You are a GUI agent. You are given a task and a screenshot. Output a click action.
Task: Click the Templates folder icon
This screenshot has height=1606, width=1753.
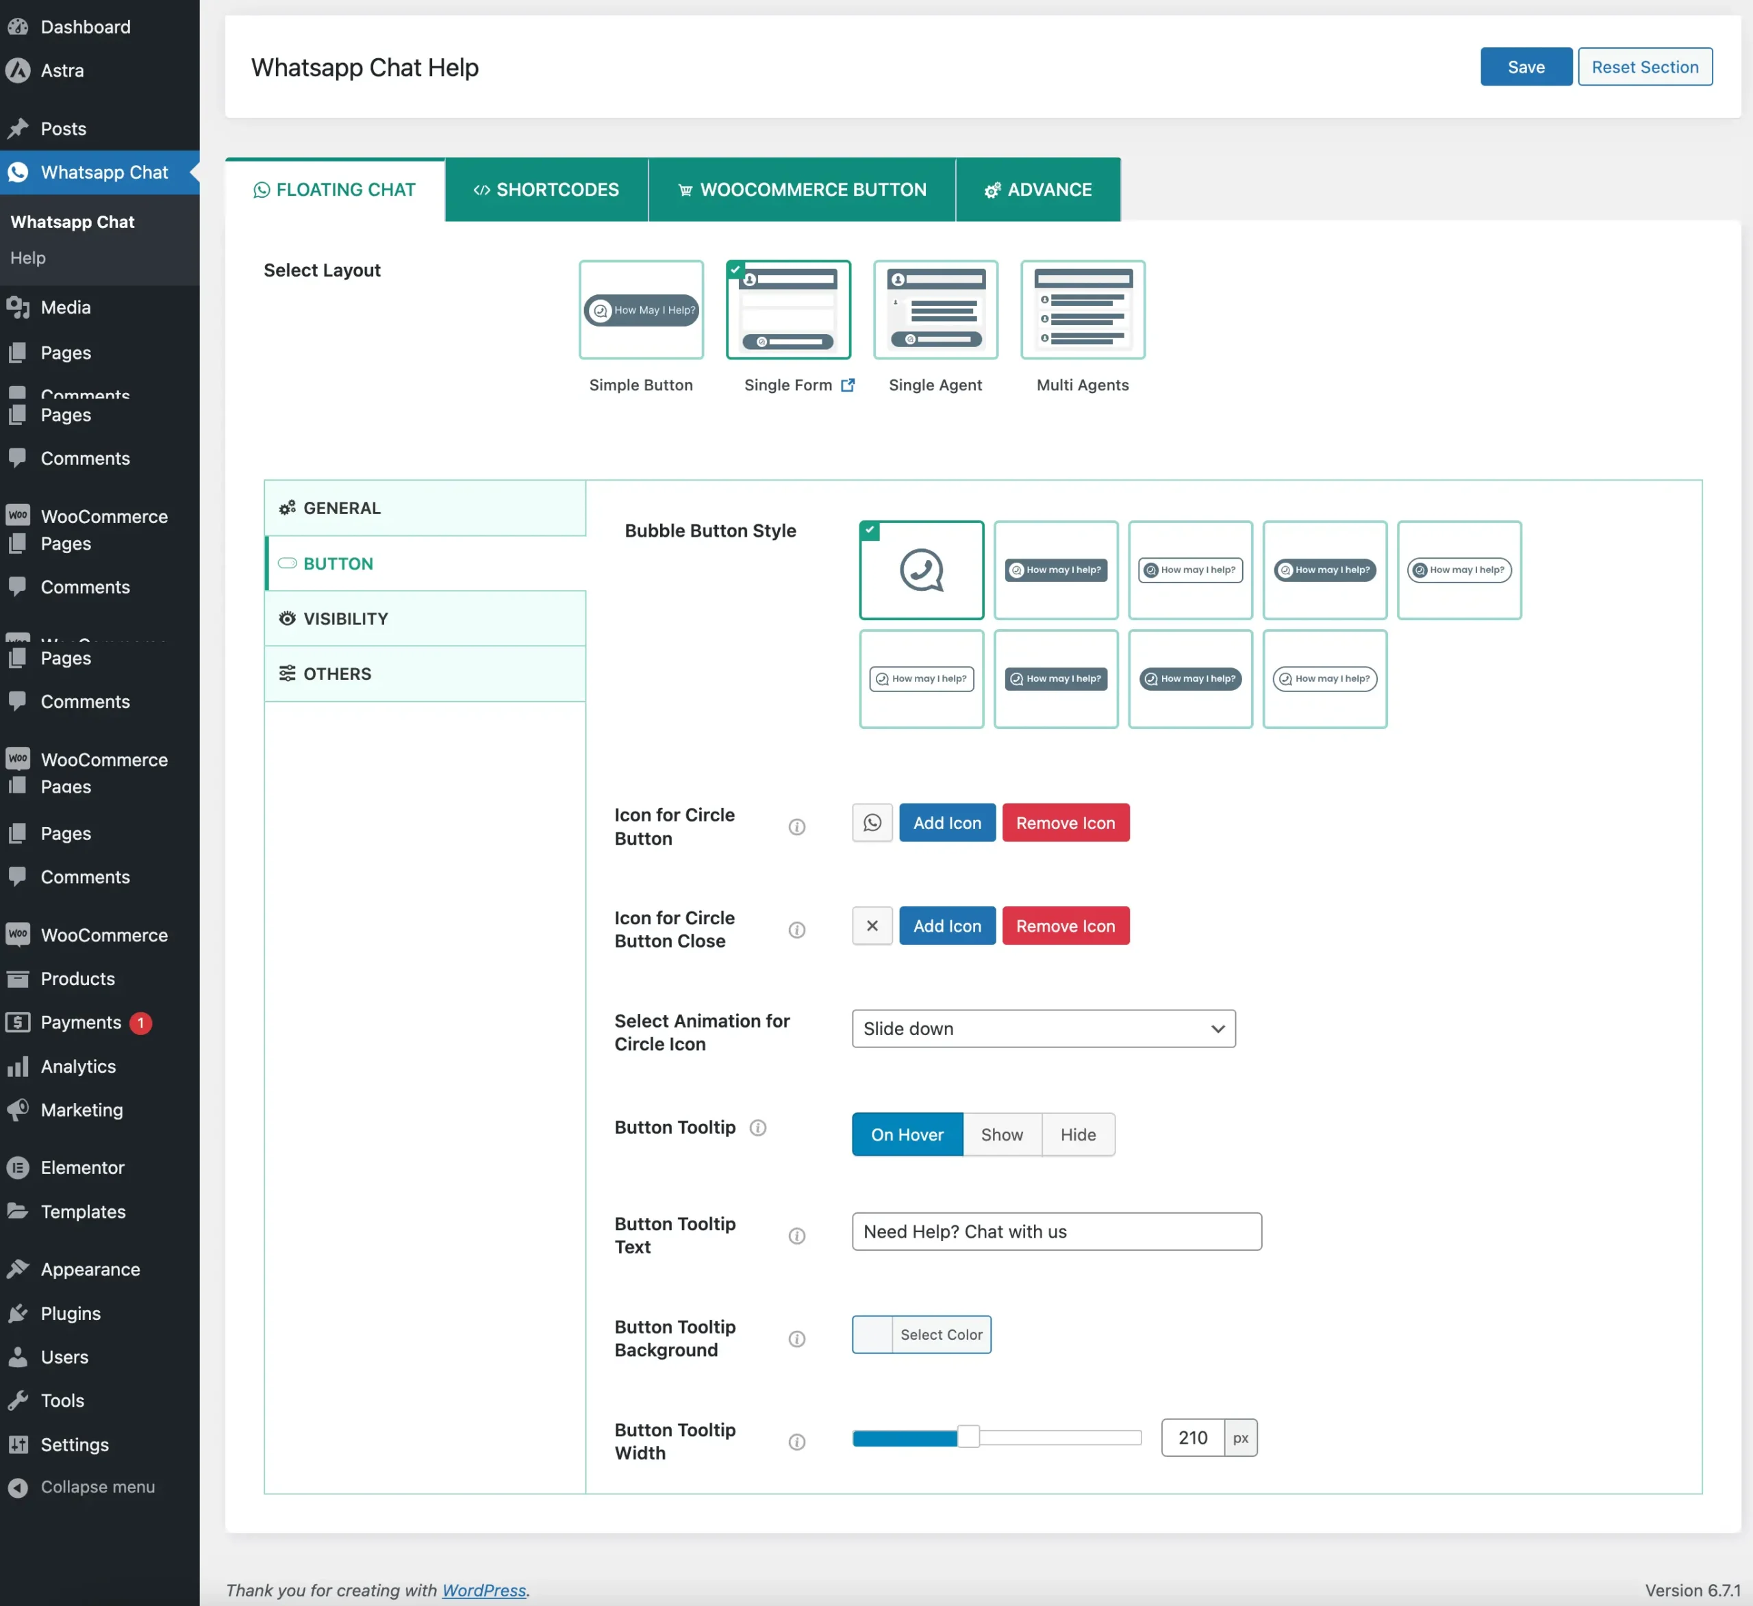[x=17, y=1210]
